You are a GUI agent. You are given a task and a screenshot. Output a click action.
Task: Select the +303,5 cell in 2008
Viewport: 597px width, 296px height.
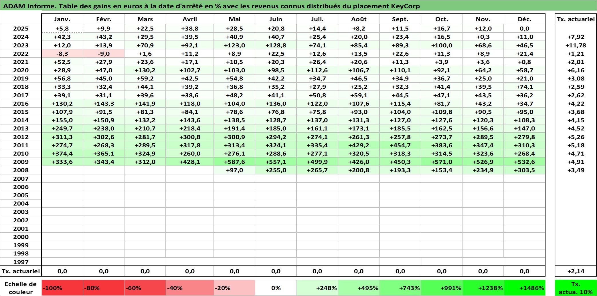[525, 170]
